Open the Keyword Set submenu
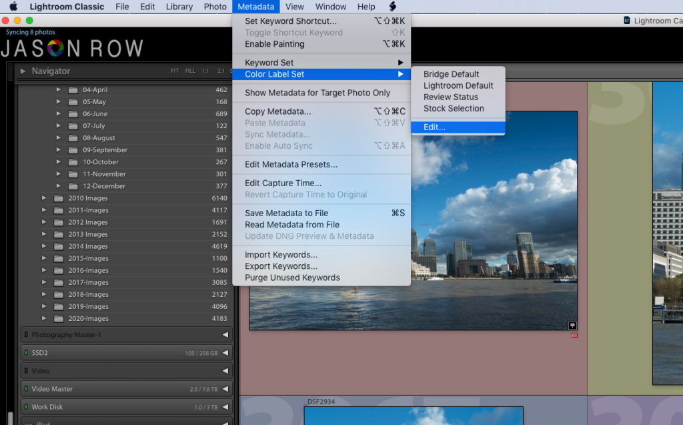Screen dimensions: 683x425 coord(321,63)
